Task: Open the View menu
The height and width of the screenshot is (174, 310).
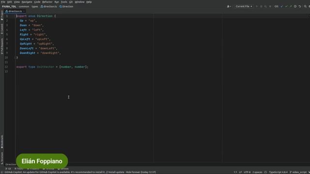Action: coord(17,2)
